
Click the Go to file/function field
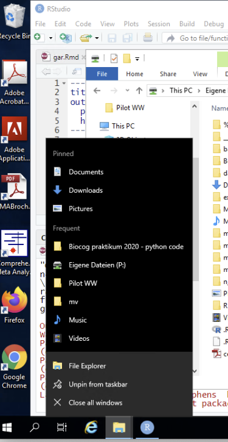click(x=195, y=38)
